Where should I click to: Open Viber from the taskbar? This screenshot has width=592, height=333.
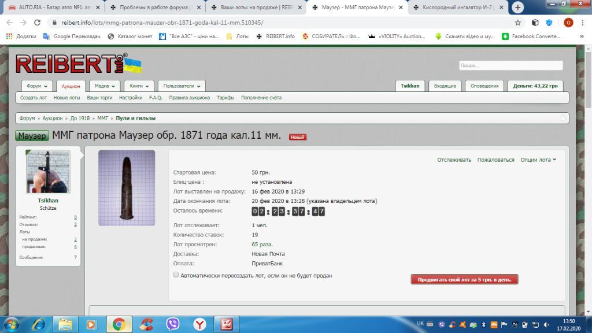coord(172,324)
